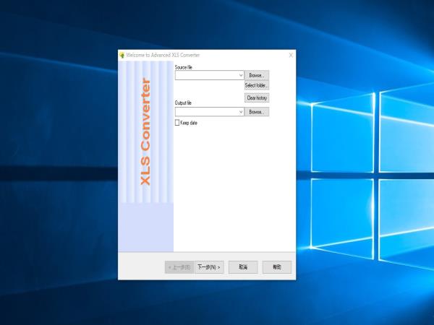
Task: Click the 'Output file' label
Action: [x=183, y=103]
